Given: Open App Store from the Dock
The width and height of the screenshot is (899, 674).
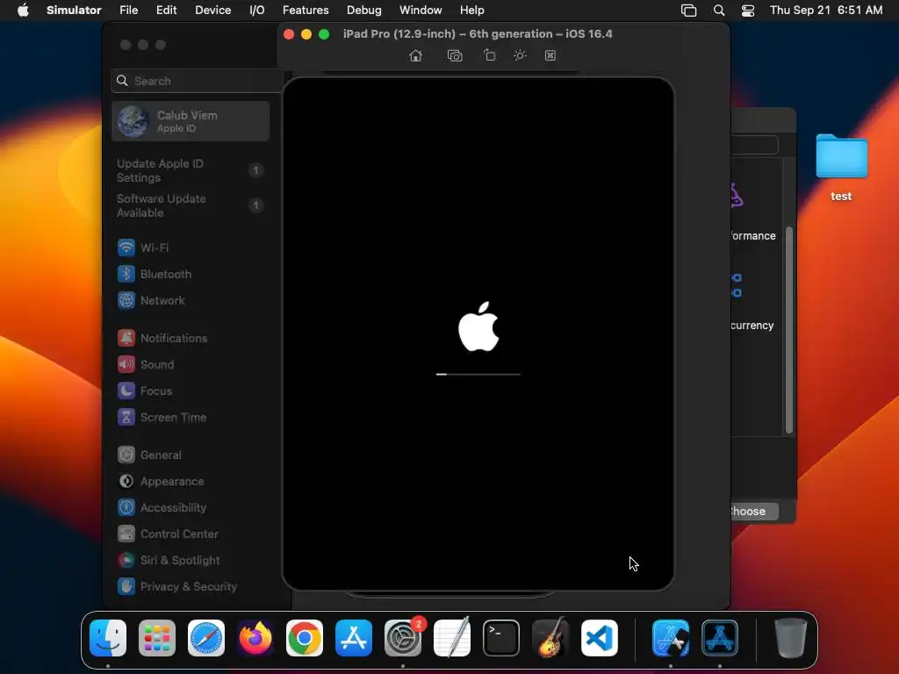Looking at the screenshot, I should pyautogui.click(x=354, y=638).
